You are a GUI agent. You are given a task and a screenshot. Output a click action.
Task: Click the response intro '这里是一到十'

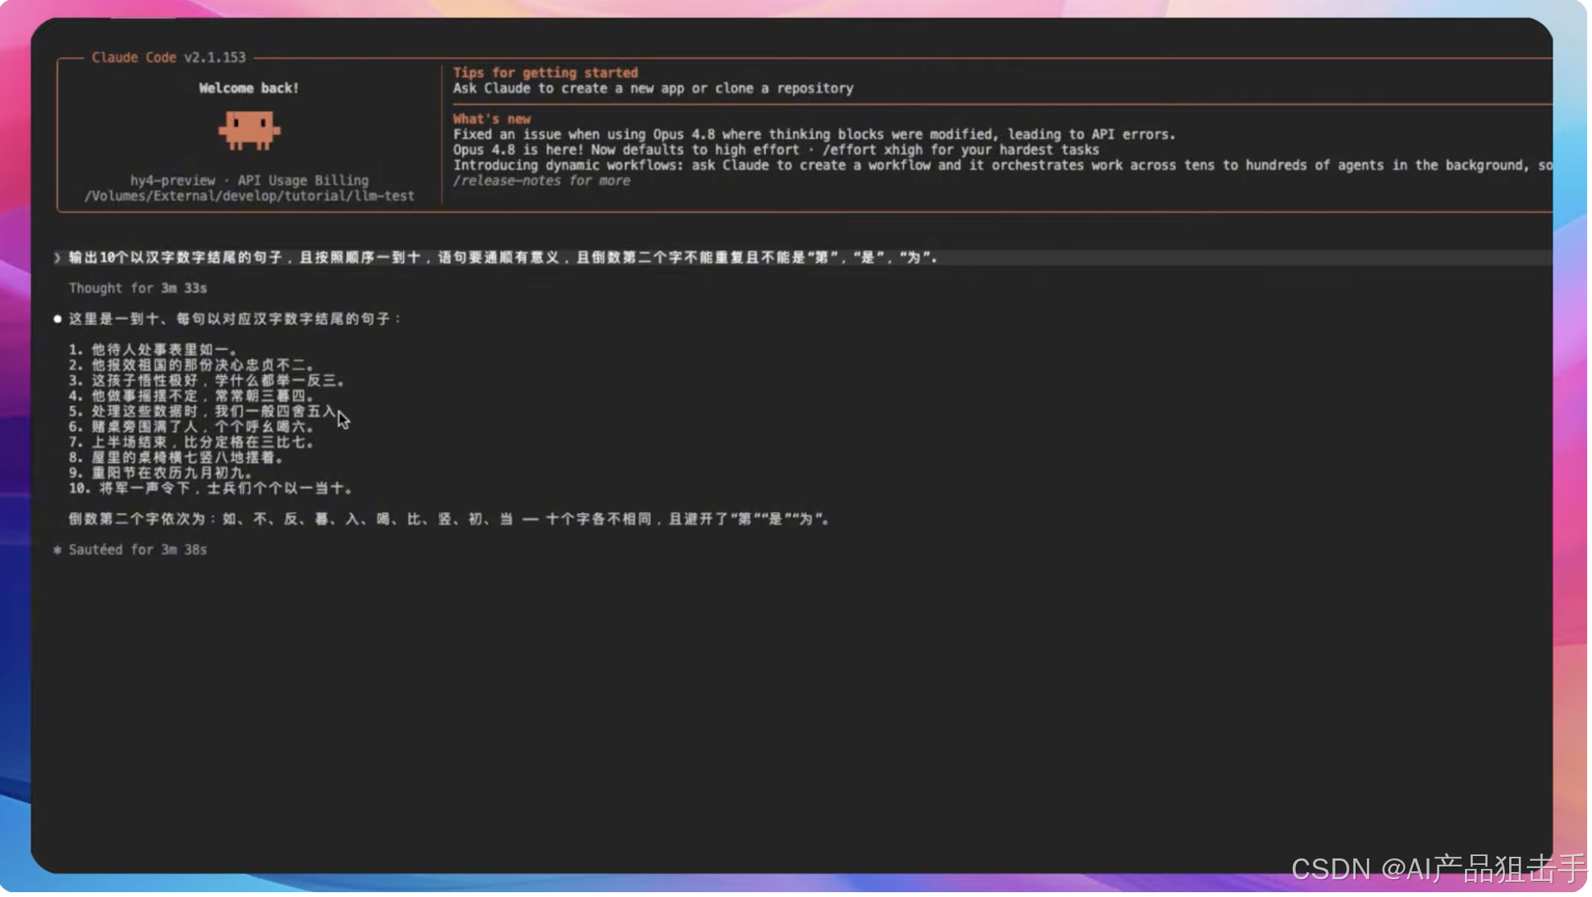point(234,320)
